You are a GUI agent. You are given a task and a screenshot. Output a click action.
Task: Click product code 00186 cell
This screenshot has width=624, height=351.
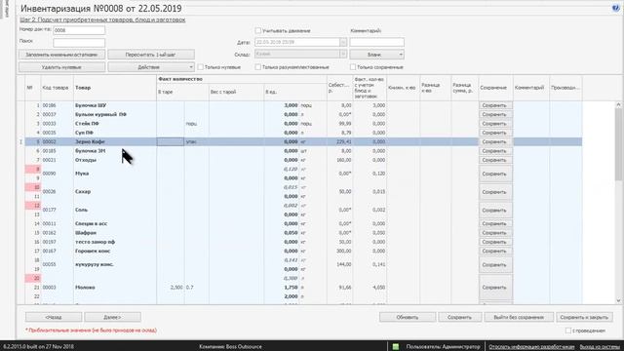pos(57,105)
